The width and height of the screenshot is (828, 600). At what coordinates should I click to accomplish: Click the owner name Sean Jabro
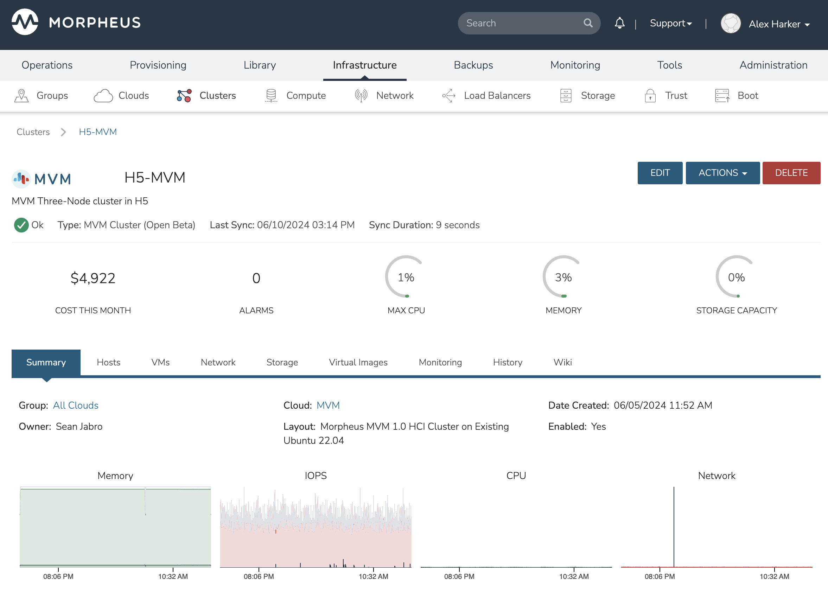click(79, 426)
